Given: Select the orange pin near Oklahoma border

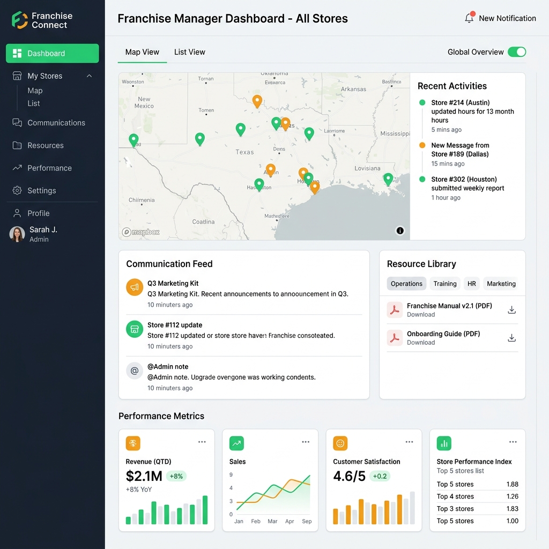Looking at the screenshot, I should [x=257, y=101].
